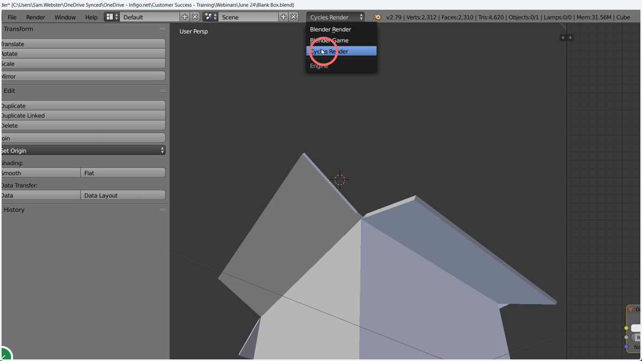Viewport: 642px width, 361px height.
Task: Delete the Default screen layout
Action: click(x=195, y=17)
